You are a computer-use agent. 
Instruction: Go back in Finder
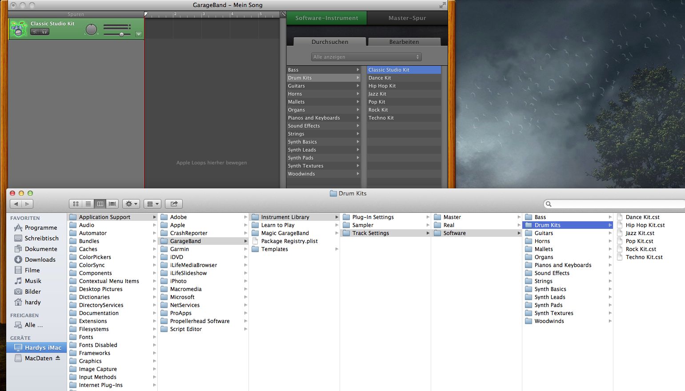[16, 204]
